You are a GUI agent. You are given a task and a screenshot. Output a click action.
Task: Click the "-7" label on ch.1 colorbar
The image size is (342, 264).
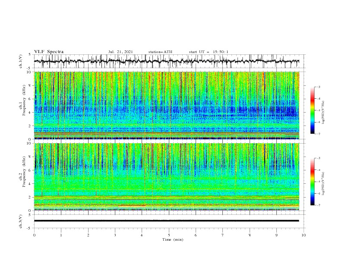click(x=319, y=134)
